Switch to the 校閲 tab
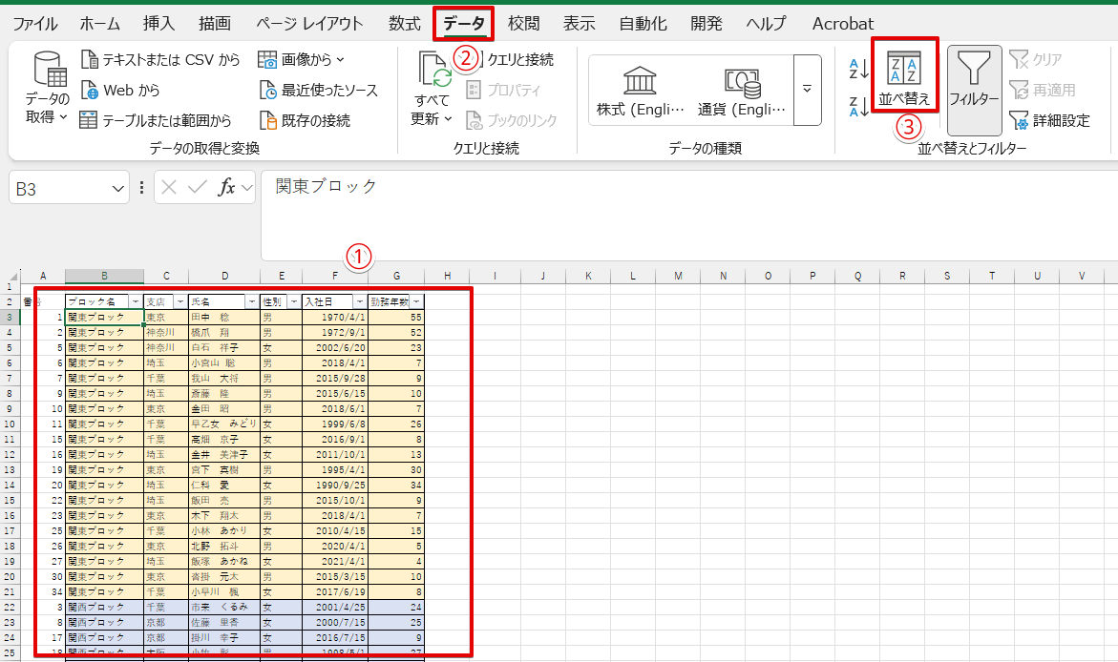 click(523, 24)
